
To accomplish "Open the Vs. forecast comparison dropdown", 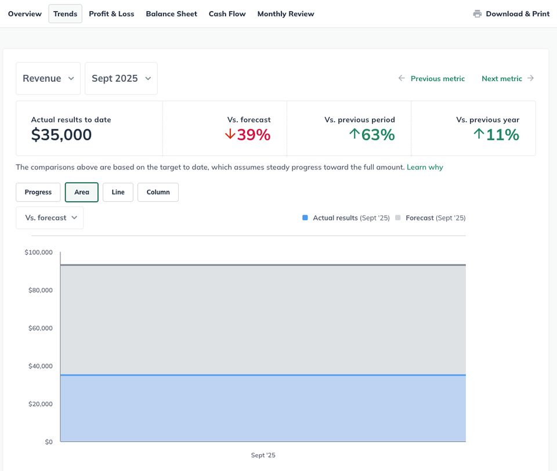I will [x=50, y=218].
